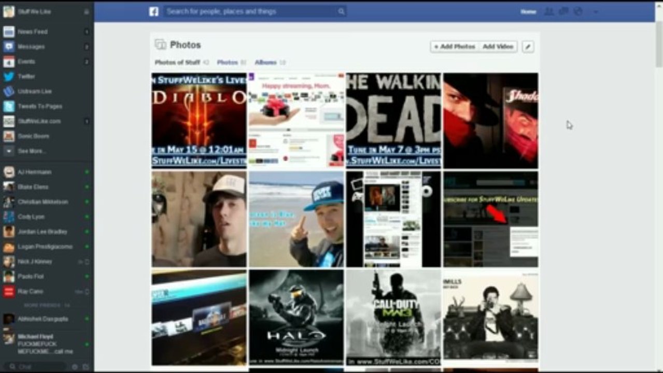
Task: Open the account dropdown arrow in top bar
Action: pos(596,12)
